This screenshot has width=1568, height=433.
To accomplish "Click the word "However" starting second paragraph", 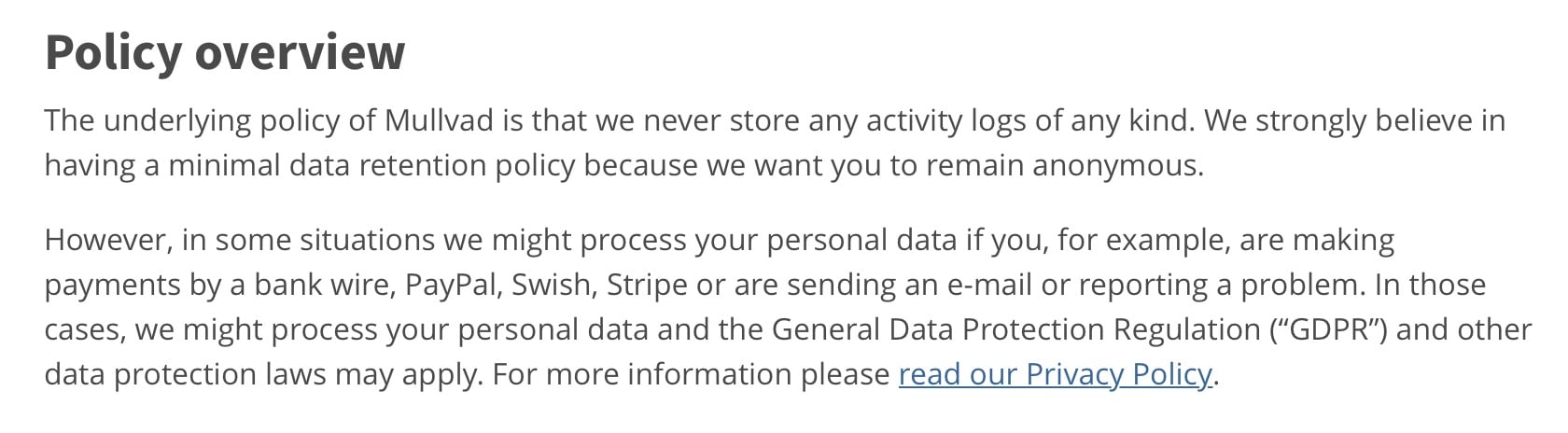I will [x=107, y=240].
